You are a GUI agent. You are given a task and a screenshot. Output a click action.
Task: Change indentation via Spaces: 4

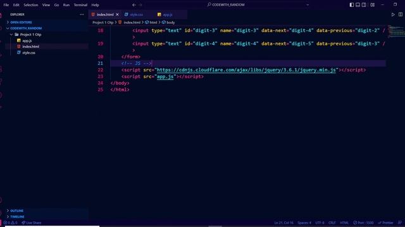[x=304, y=223]
